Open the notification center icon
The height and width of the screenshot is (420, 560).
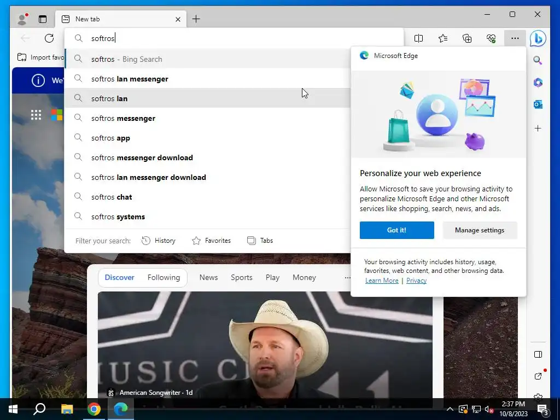coord(542,409)
